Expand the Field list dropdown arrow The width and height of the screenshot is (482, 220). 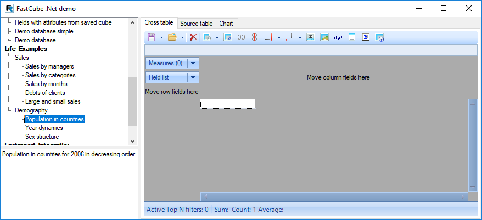[193, 77]
